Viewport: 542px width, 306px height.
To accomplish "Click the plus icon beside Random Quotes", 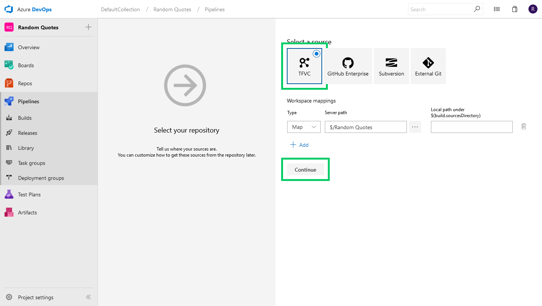I will point(88,27).
